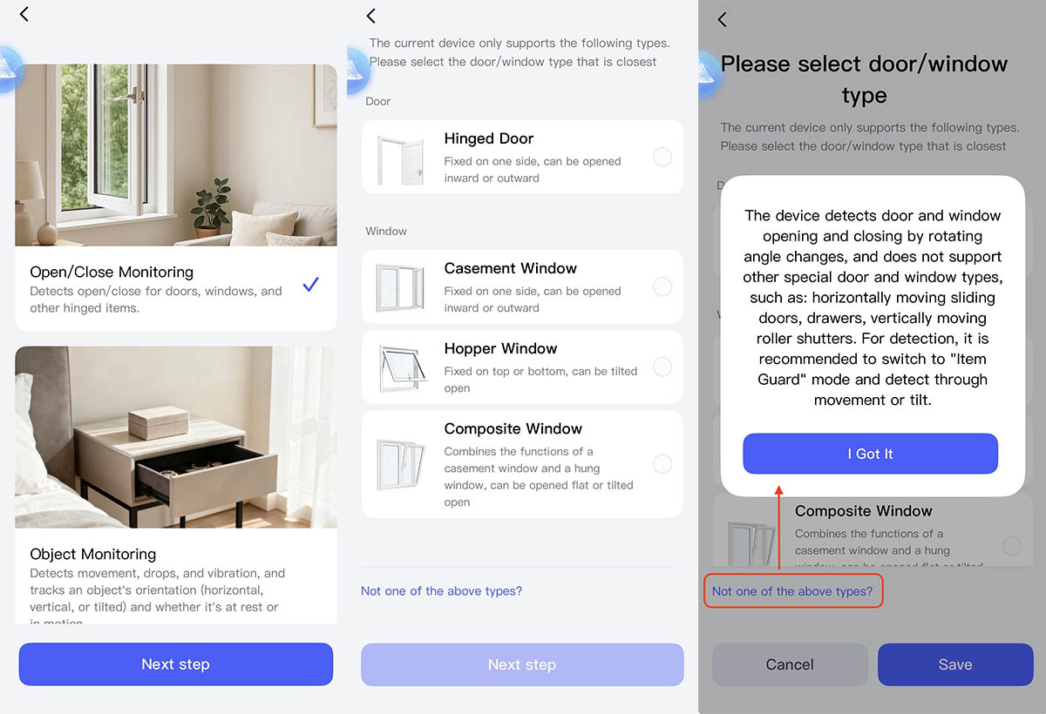The image size is (1046, 714).
Task: Tap the Casement Window illustration icon
Action: pos(401,287)
